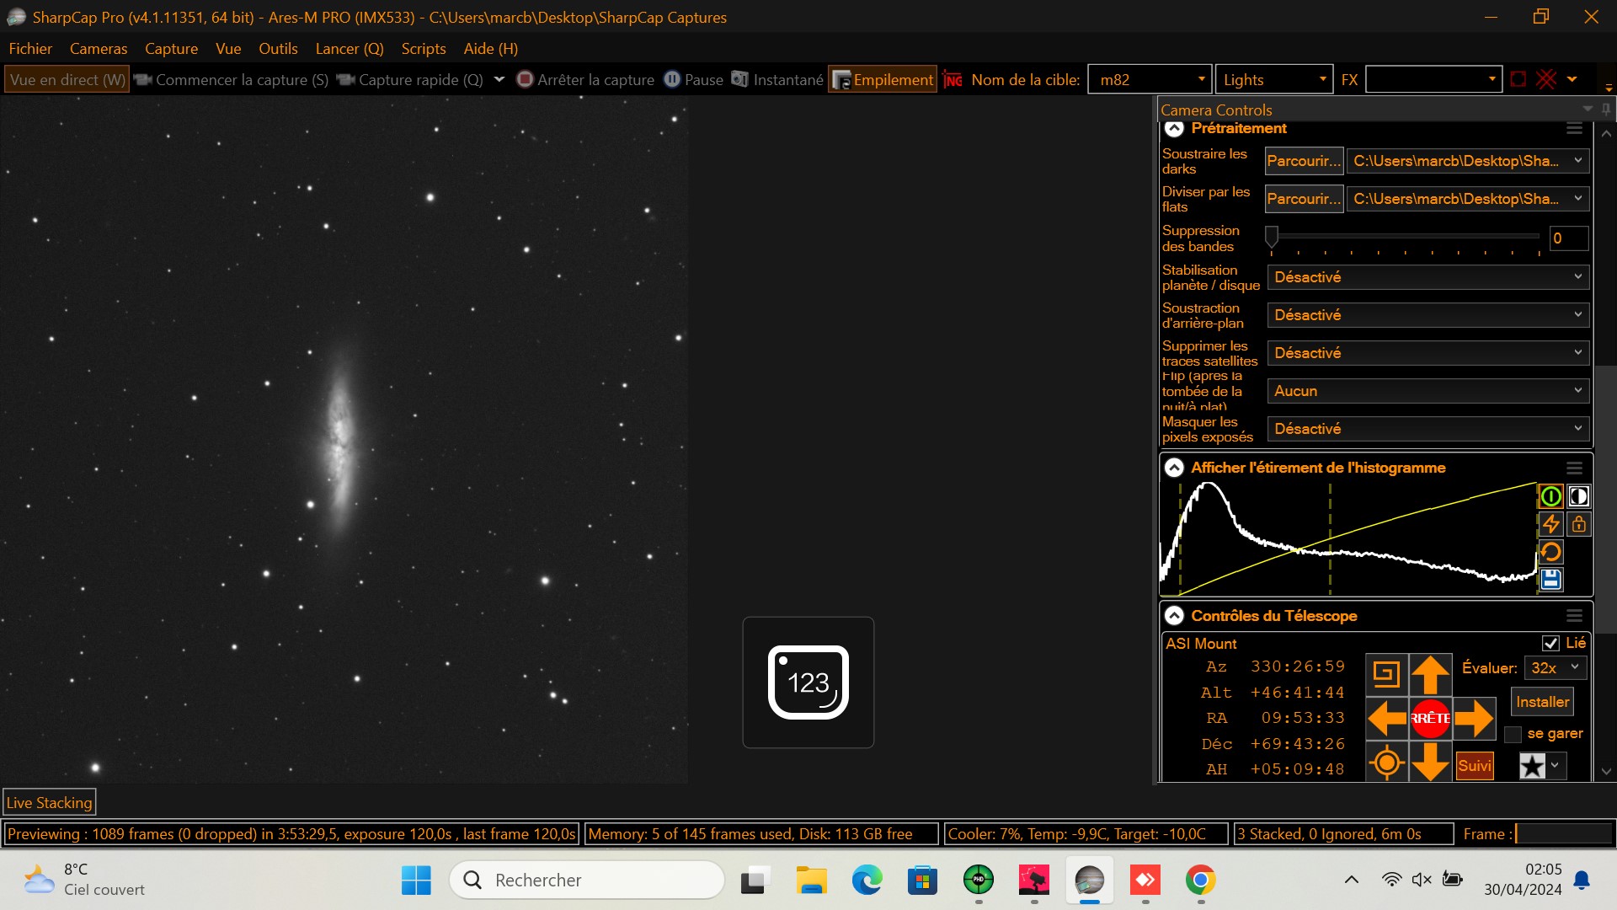Image resolution: width=1617 pixels, height=910 pixels.
Task: Click the histogram stretch reset icon
Action: 1550,552
